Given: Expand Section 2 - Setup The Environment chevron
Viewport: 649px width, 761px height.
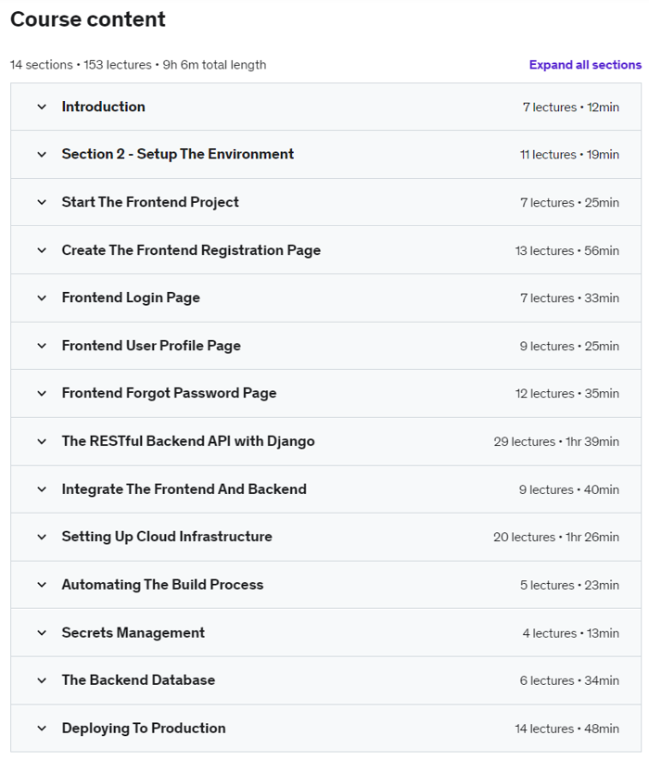Looking at the screenshot, I should tap(42, 155).
